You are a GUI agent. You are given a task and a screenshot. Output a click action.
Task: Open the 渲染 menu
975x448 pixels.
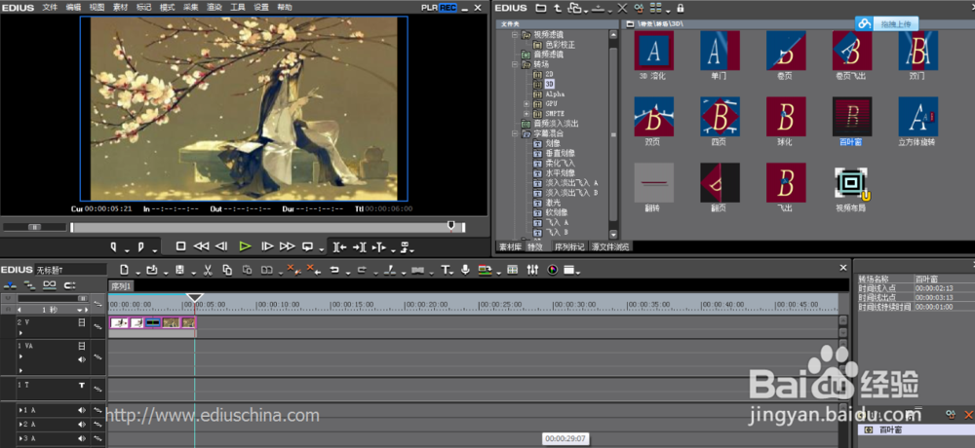pos(214,8)
